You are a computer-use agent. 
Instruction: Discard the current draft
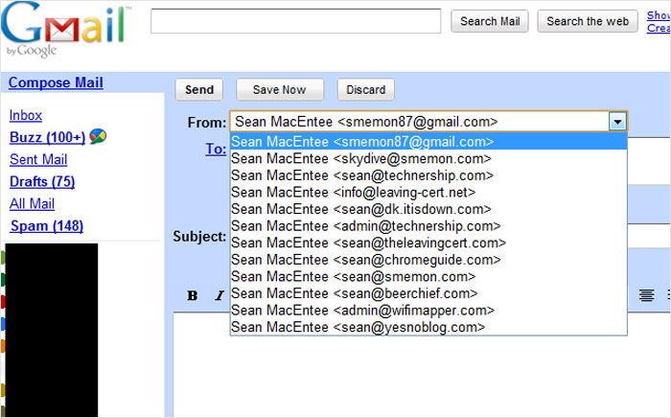pos(365,90)
